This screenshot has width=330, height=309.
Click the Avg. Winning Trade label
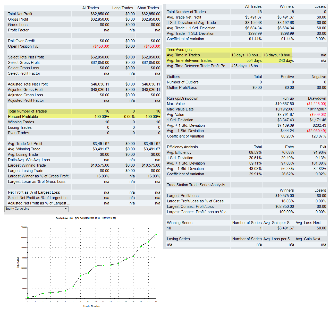(x=24, y=149)
